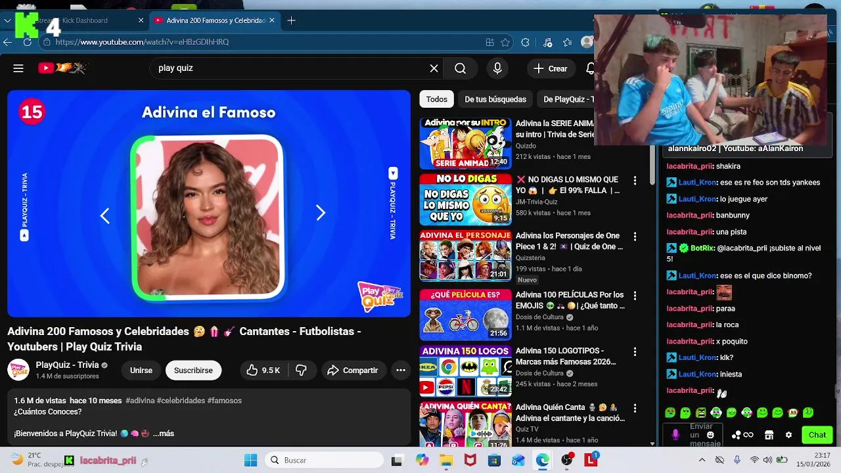Click the Windows taskbar Buscar search box
The width and height of the screenshot is (841, 473).
[324, 461]
